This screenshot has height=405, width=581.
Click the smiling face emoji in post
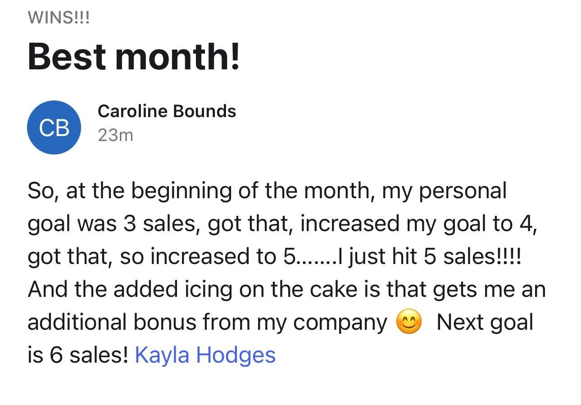pos(409,323)
